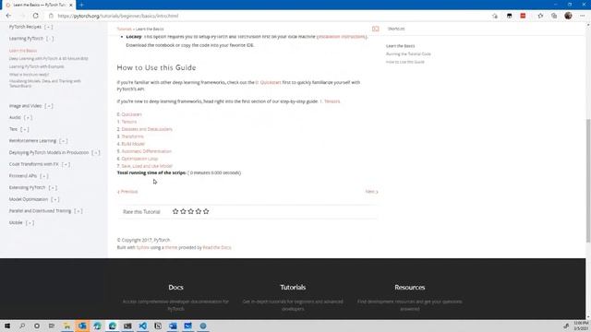Image resolution: width=591 pixels, height=332 pixels.
Task: Open Visual Studio Code from taskbar
Action: 142,326
